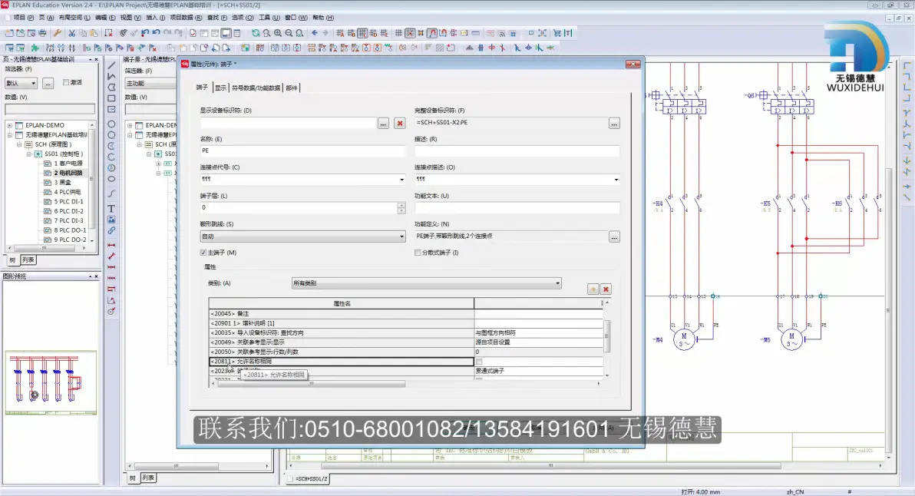Open the 默认 filter dropdown in page navigator
915x496 pixels.
coord(21,84)
